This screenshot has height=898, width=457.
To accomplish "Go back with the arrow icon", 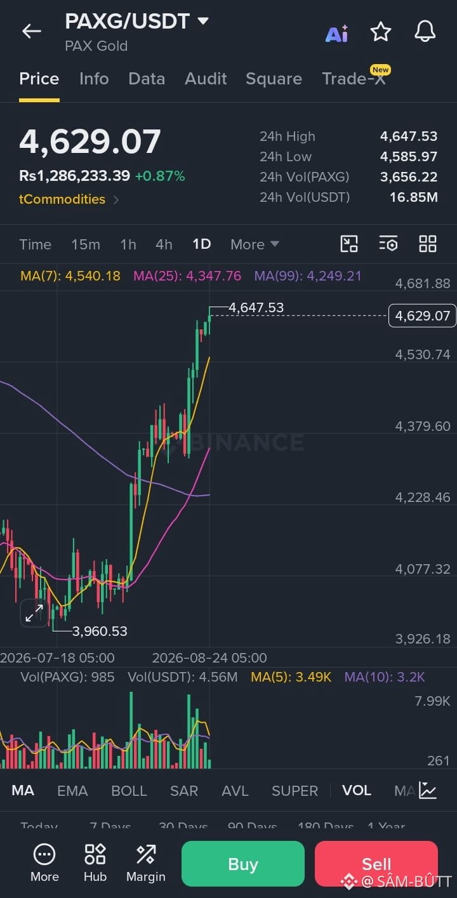I will pos(31,31).
